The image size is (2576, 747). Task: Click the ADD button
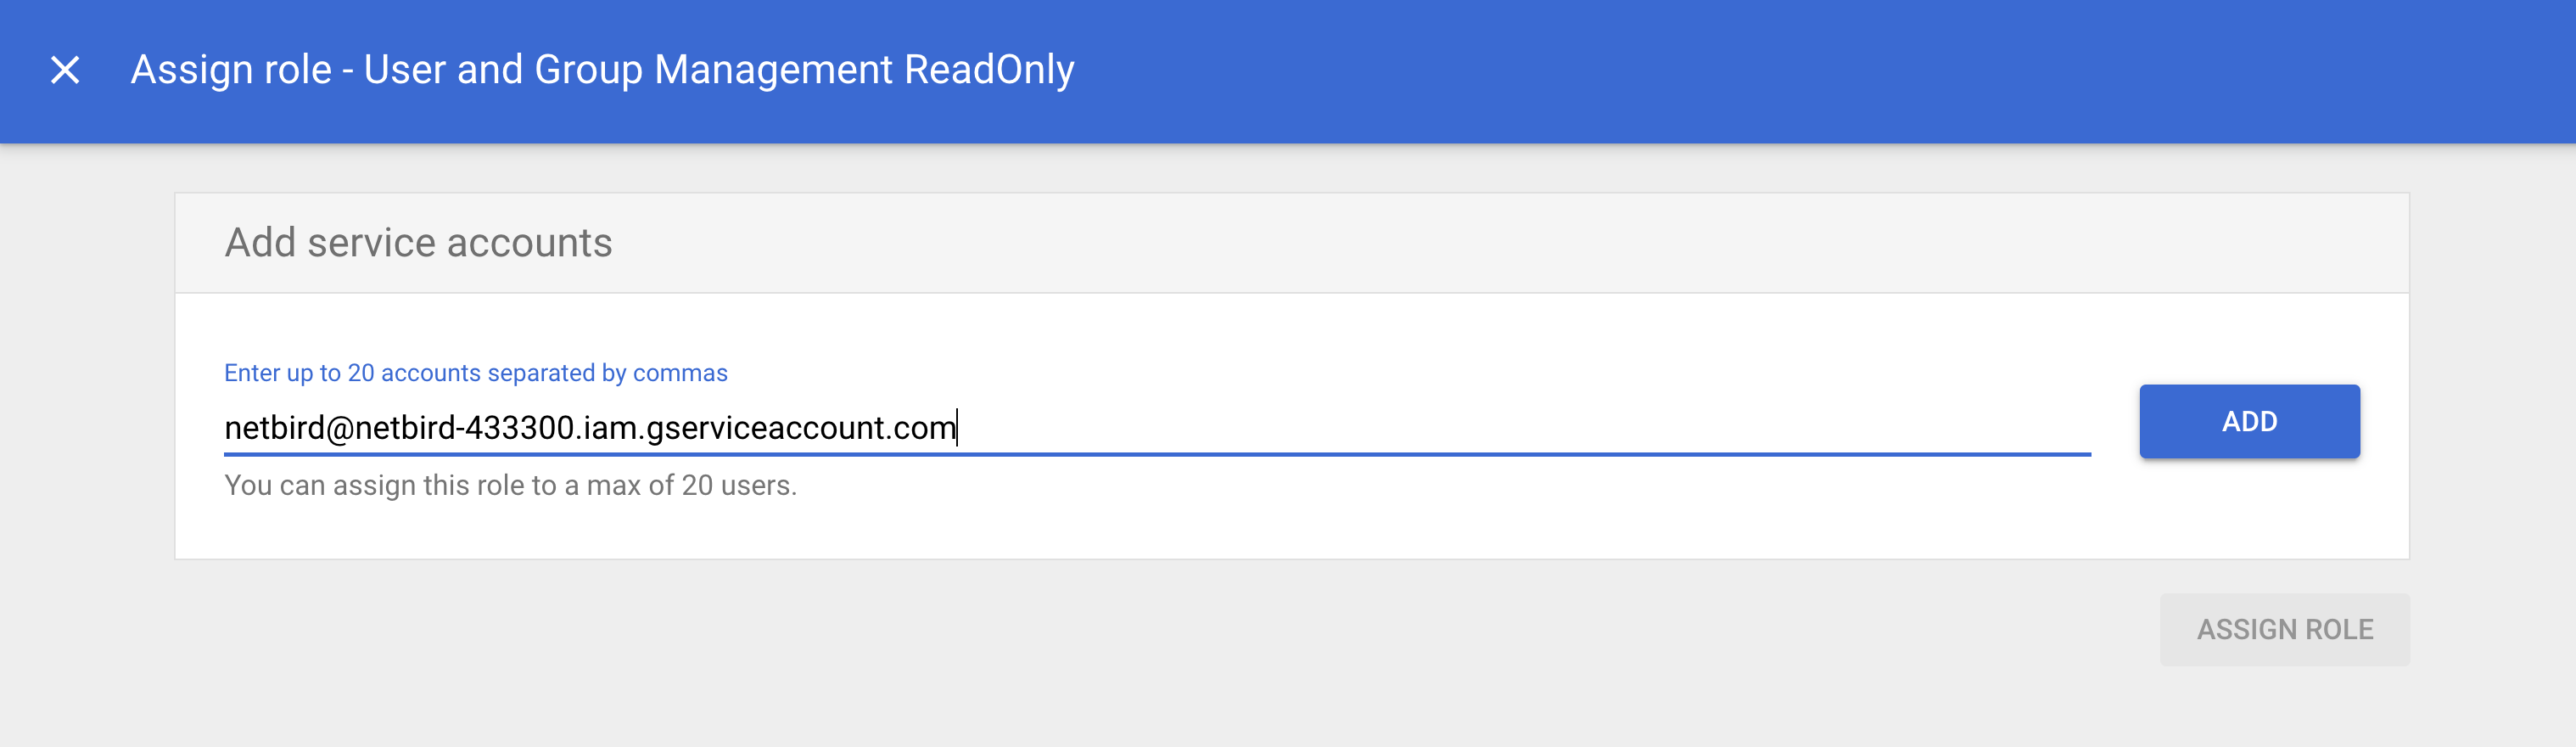tap(2248, 421)
